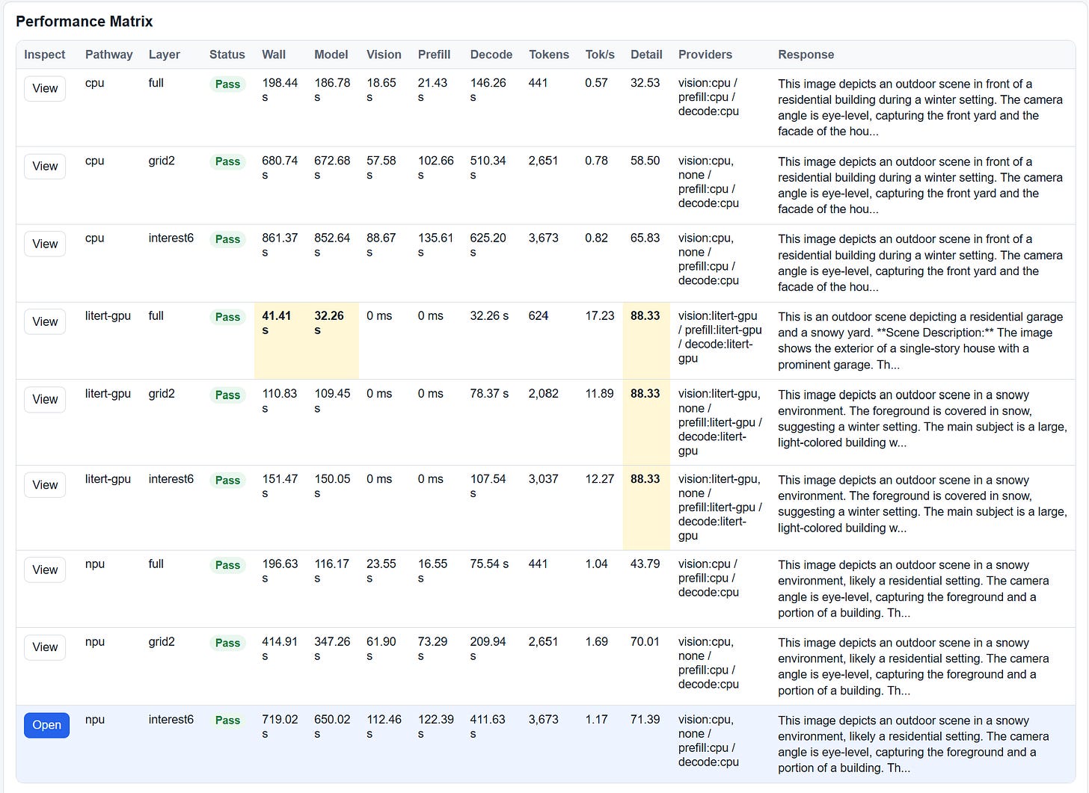
Task: Click the Performance Matrix heading
Action: (x=84, y=22)
